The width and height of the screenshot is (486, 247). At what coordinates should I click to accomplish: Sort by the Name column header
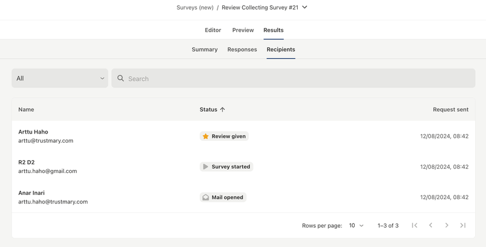tap(26, 110)
